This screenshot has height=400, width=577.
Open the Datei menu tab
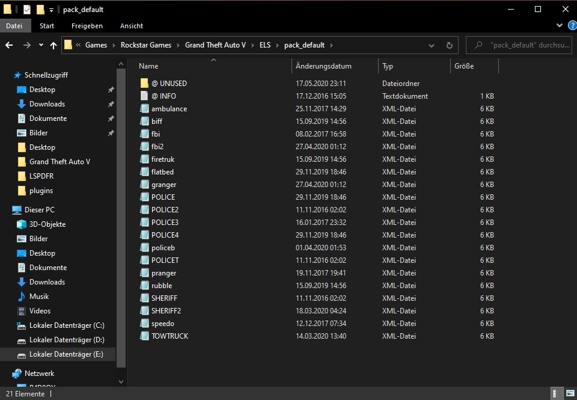click(x=14, y=26)
